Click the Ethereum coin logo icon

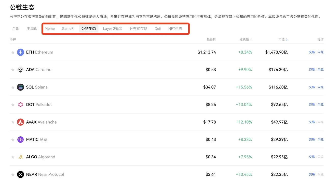point(20,52)
